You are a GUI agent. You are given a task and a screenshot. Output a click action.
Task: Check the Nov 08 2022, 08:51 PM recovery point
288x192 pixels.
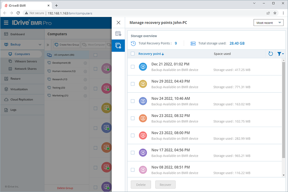132,170
